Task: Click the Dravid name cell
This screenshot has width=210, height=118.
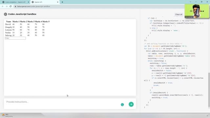Action: [8, 24]
